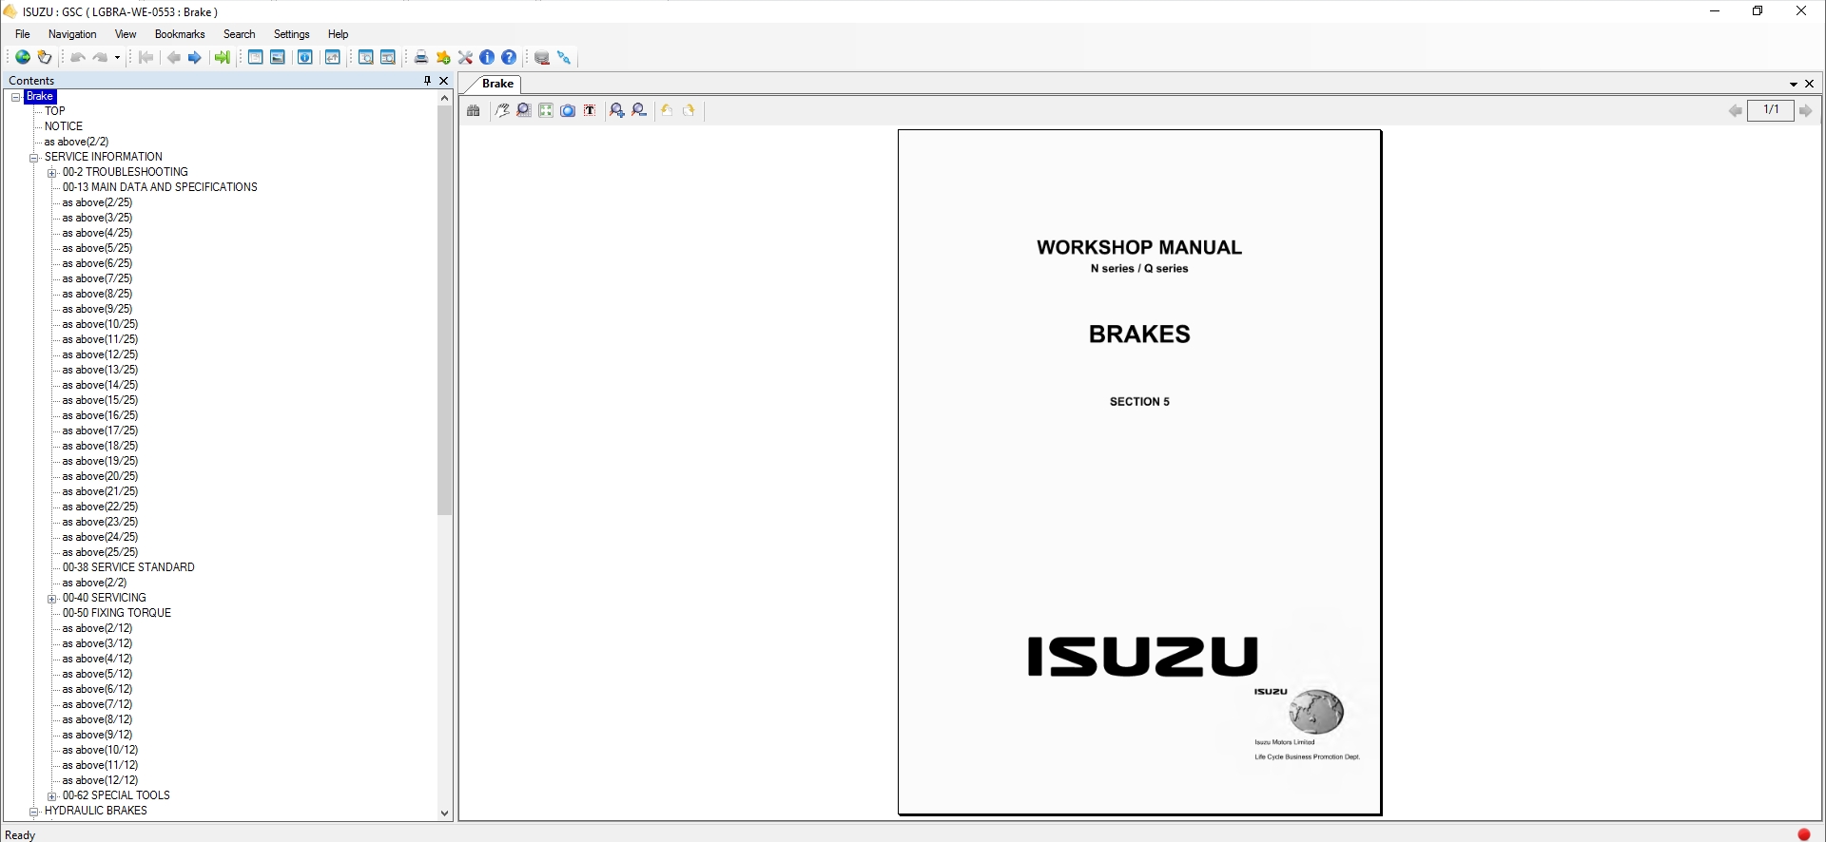
Task: Click the skip-to-first page arrow icon
Action: pyautogui.click(x=146, y=58)
